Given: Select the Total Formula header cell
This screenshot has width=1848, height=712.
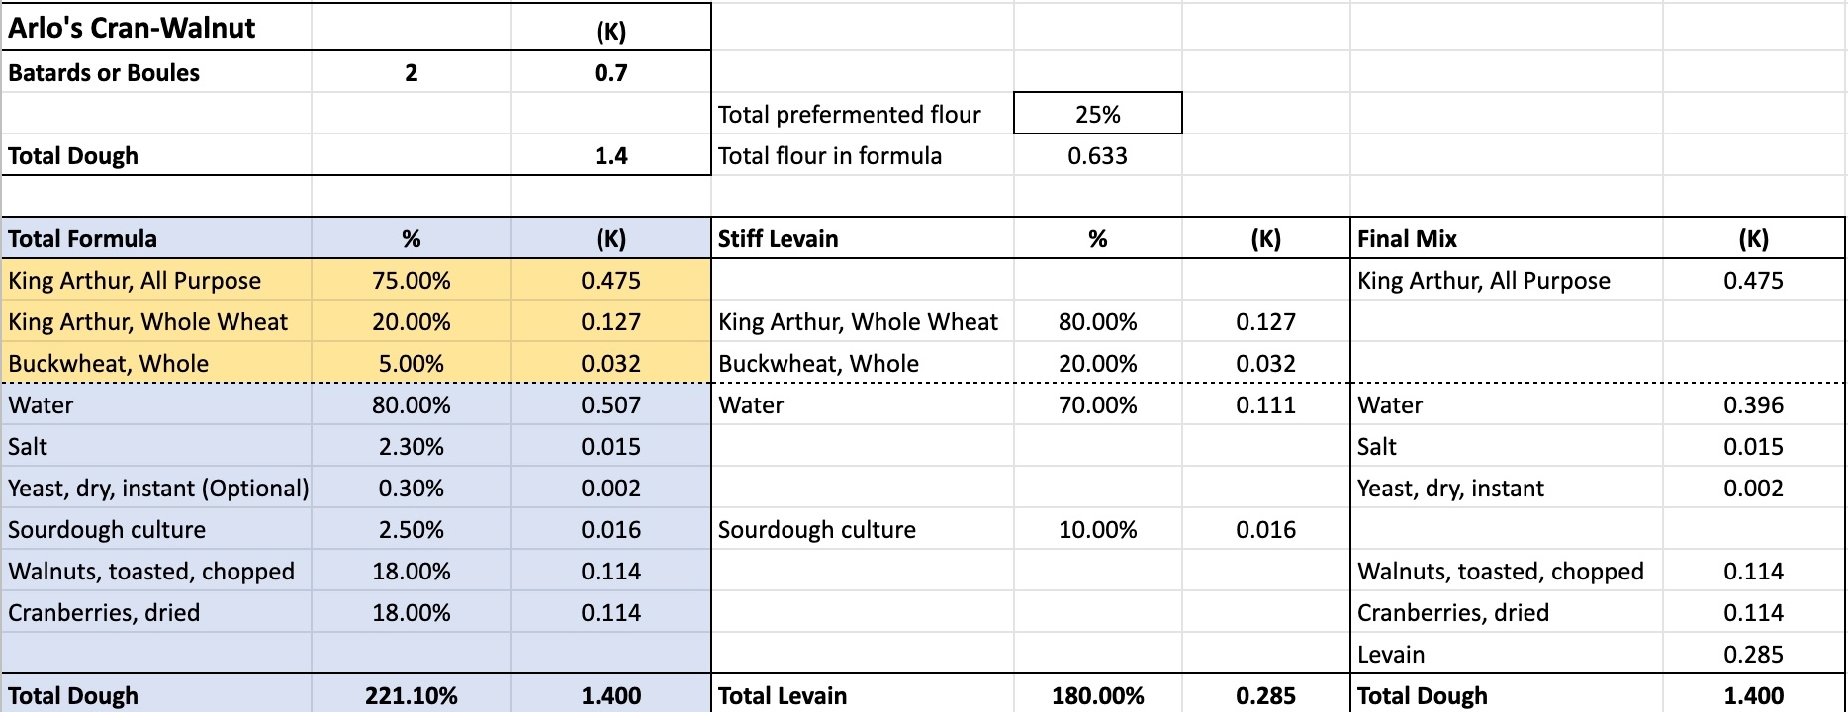Looking at the screenshot, I should pos(83,239).
